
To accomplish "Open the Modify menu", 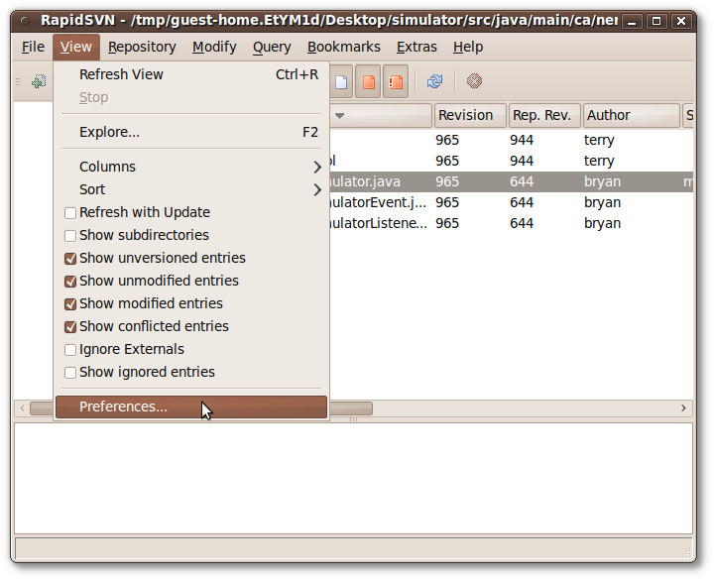I will (x=214, y=47).
